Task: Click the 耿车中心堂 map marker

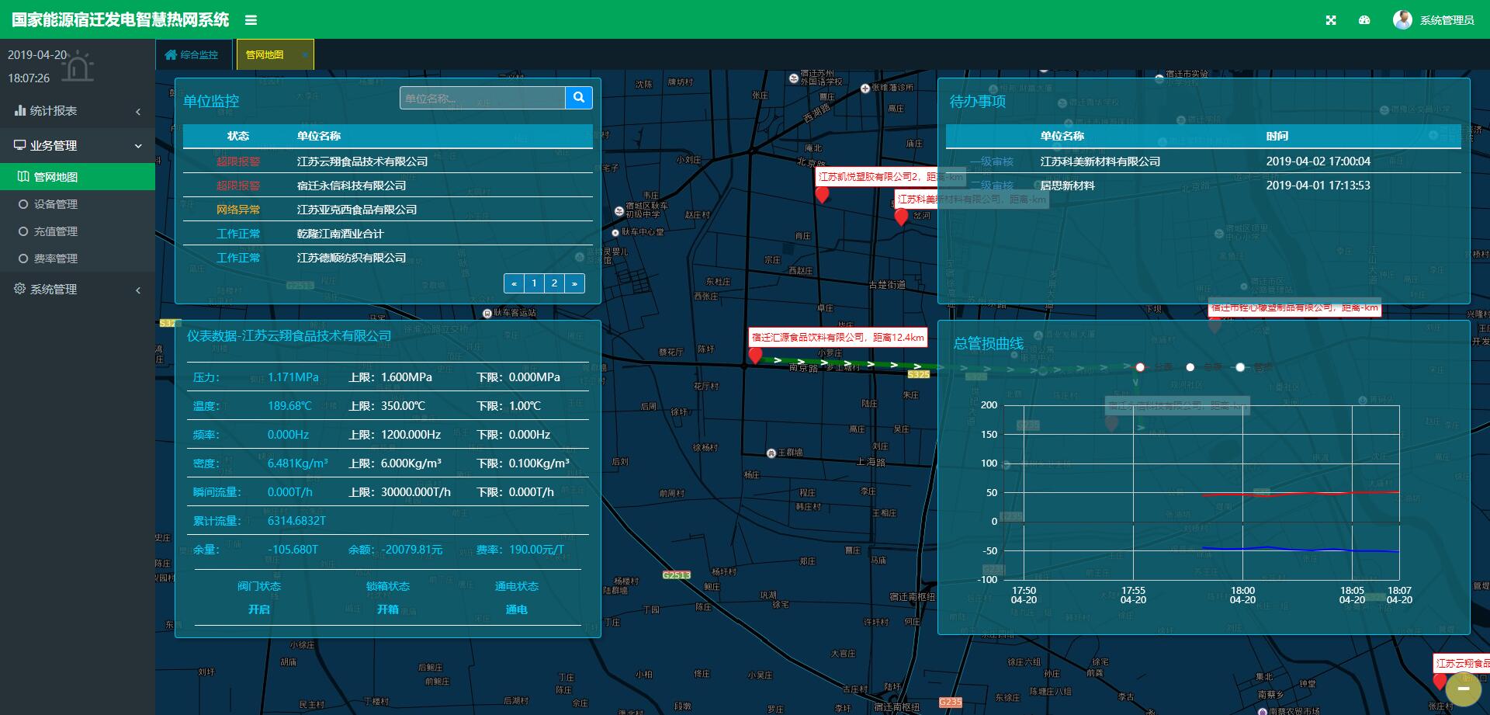Action: 615,232
